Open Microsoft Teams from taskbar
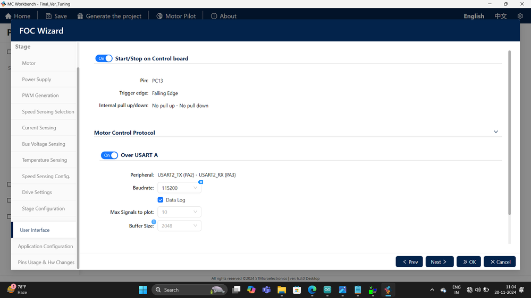Screen dimensions: 531x298 click(266, 290)
